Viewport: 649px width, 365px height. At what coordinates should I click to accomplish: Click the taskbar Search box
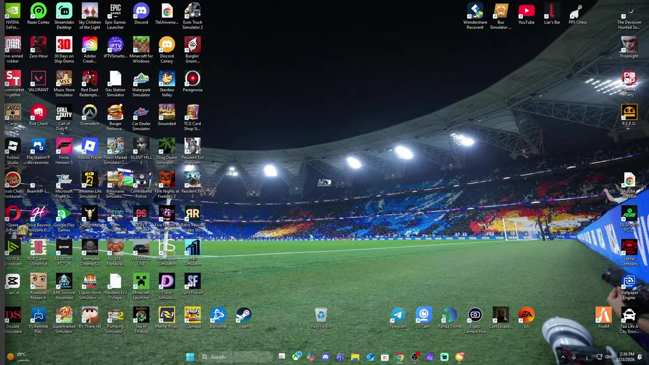pyautogui.click(x=235, y=357)
